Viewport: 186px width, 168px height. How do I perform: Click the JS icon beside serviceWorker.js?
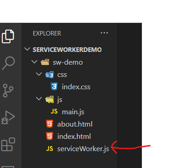point(50,148)
